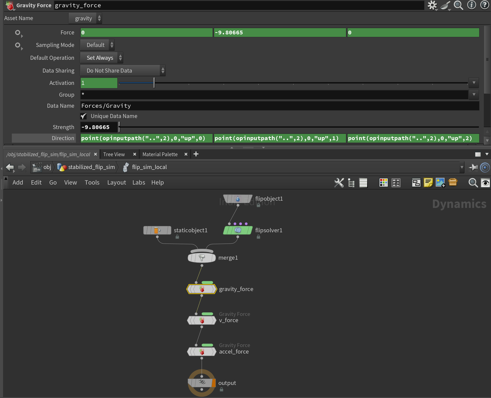Click the sticky note icon in network toolbar
This screenshot has height=398, width=491.
click(x=428, y=183)
